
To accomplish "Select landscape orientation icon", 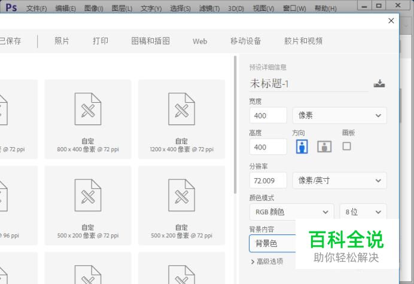I will pos(324,146).
